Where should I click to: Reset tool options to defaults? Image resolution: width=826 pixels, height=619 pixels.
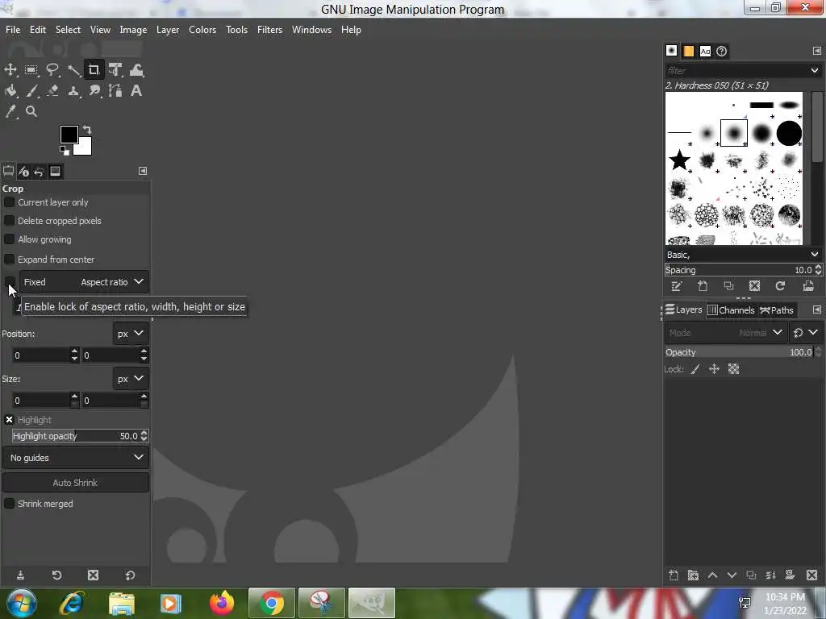pyautogui.click(x=130, y=575)
